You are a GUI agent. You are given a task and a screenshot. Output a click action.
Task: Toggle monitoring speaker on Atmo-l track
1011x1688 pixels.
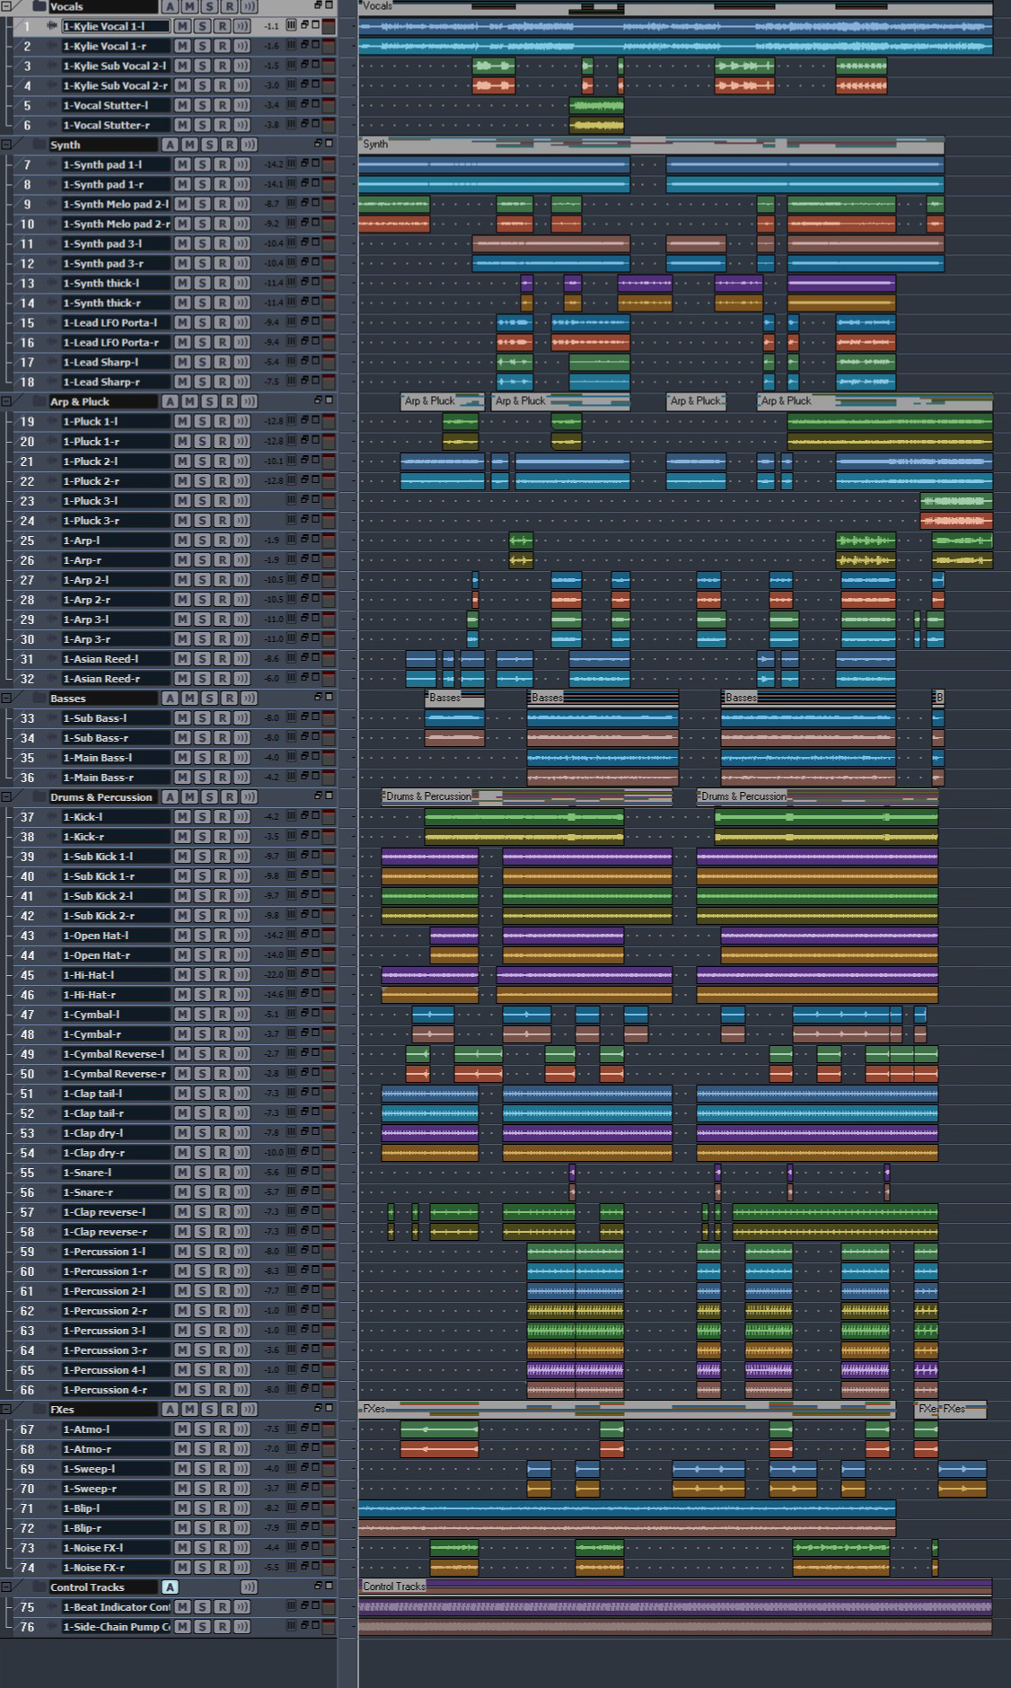(242, 1429)
